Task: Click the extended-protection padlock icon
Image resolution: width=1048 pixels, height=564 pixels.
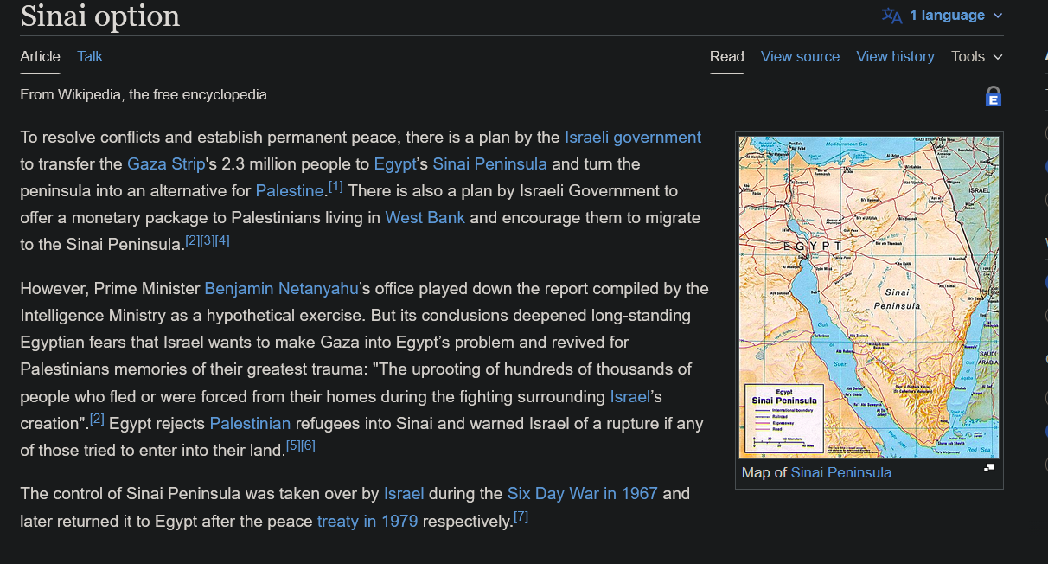Action: tap(994, 96)
